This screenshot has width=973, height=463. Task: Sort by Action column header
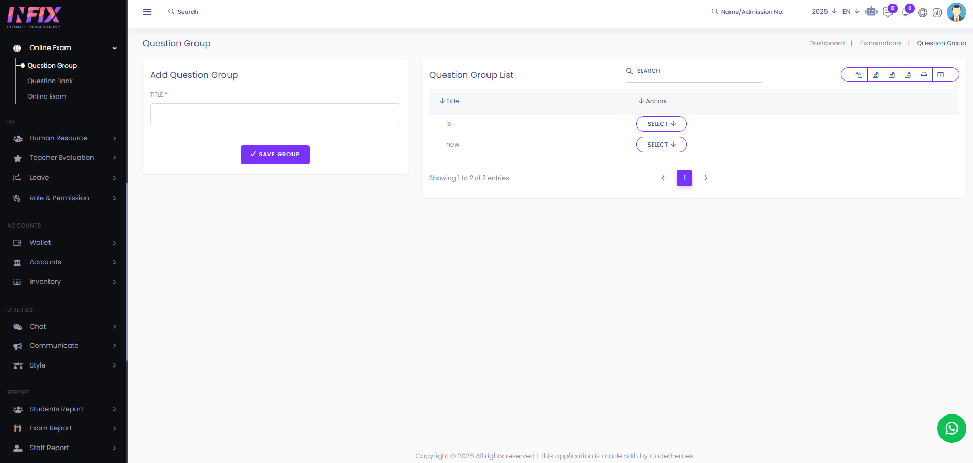652,101
